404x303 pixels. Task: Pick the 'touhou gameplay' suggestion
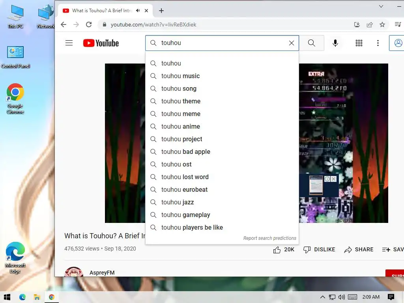click(222, 215)
